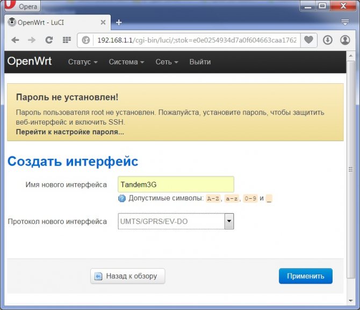The image size is (360, 310).
Task: Expand the protocol dropdown UMTS/GPRS/EV-DO
Action: (x=176, y=221)
